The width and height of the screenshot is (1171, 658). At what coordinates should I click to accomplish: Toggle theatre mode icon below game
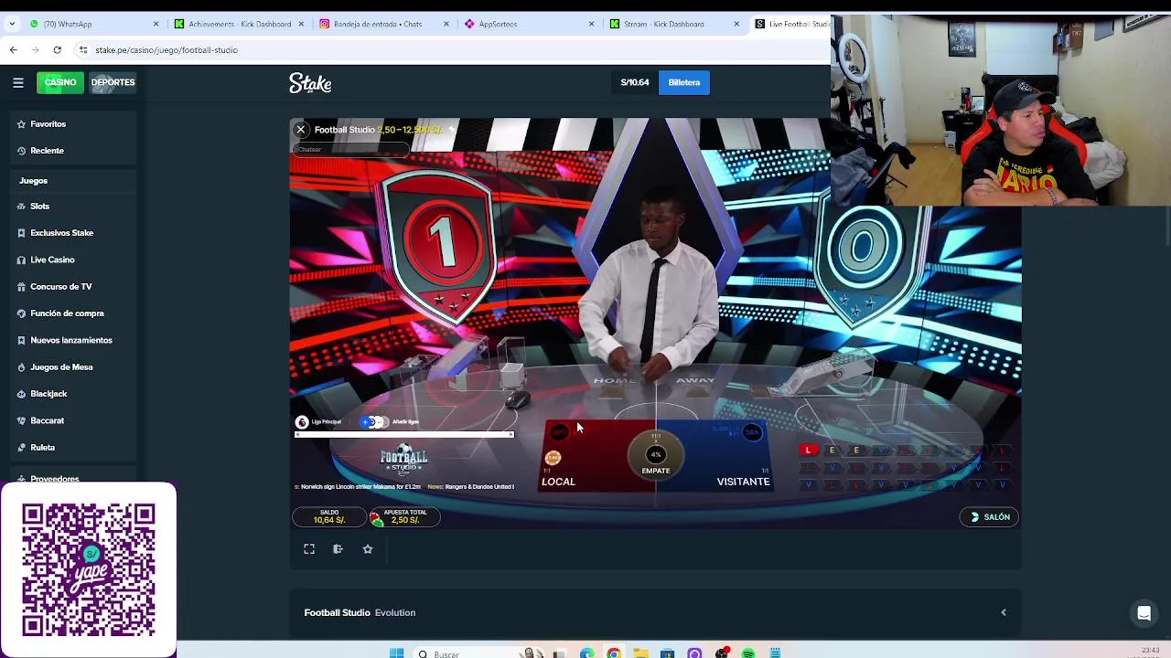point(338,549)
